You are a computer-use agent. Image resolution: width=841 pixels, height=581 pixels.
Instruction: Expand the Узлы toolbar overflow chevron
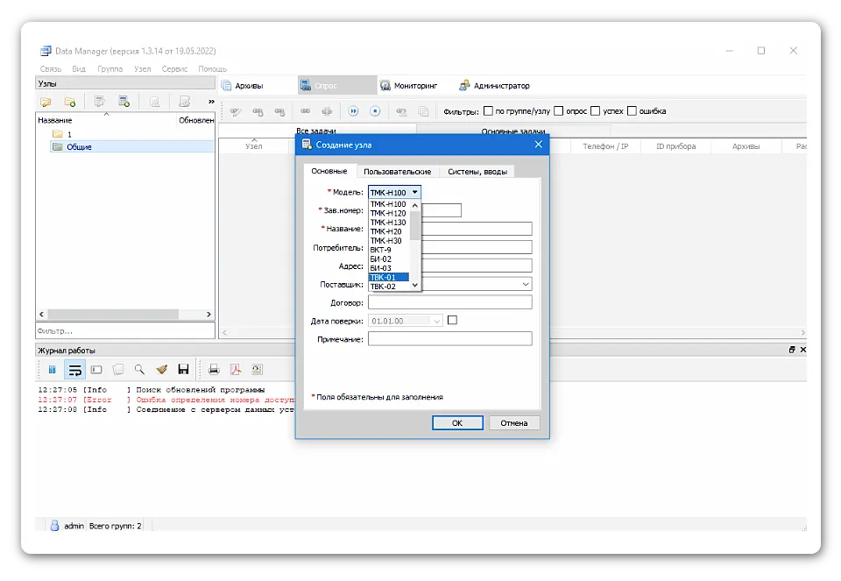click(210, 102)
